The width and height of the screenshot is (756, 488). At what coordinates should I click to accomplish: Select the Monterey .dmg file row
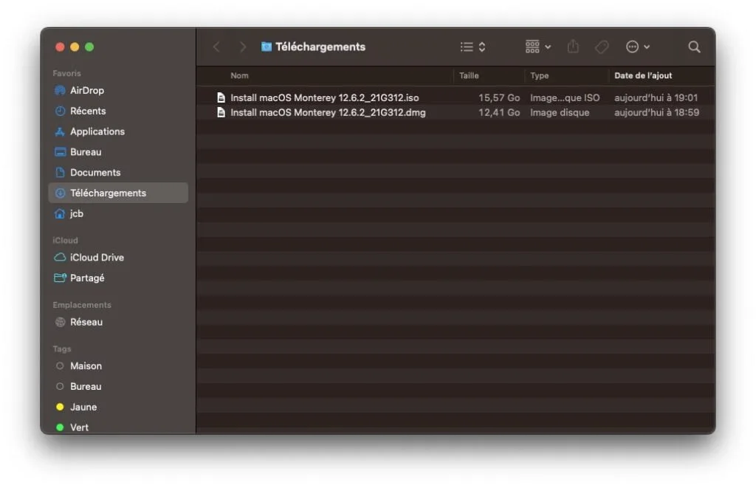point(455,112)
